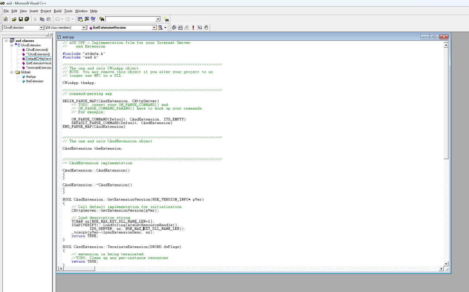Open the Project menu
This screenshot has width=469, height=292.
(x=46, y=11)
